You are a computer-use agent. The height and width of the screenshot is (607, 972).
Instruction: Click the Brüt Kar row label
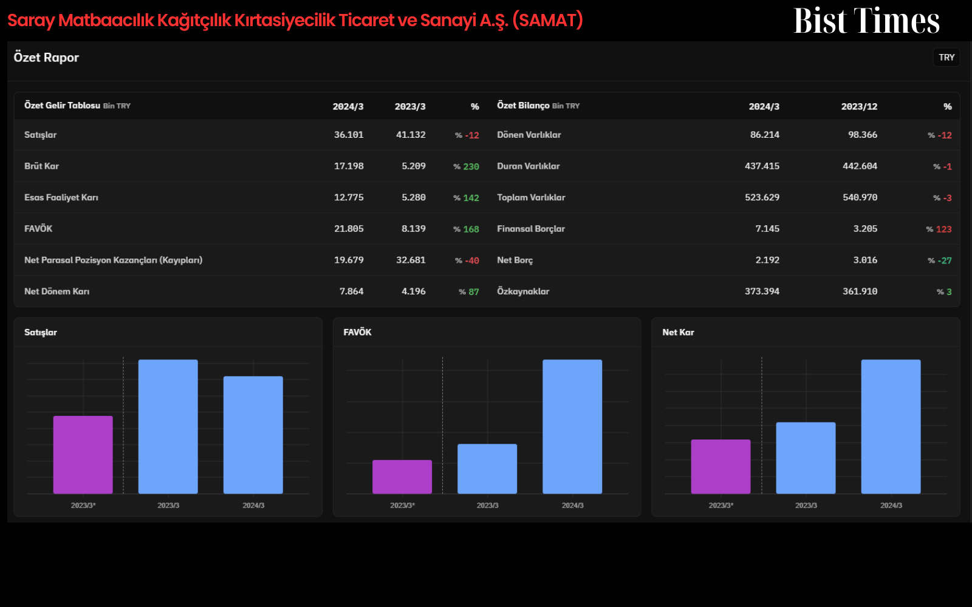[x=41, y=166]
